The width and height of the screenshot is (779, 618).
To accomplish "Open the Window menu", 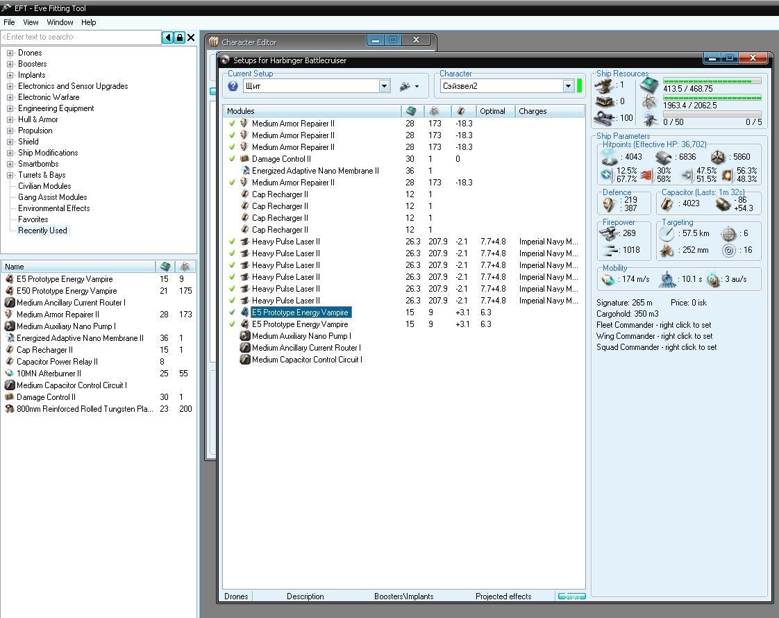I will 60,22.
